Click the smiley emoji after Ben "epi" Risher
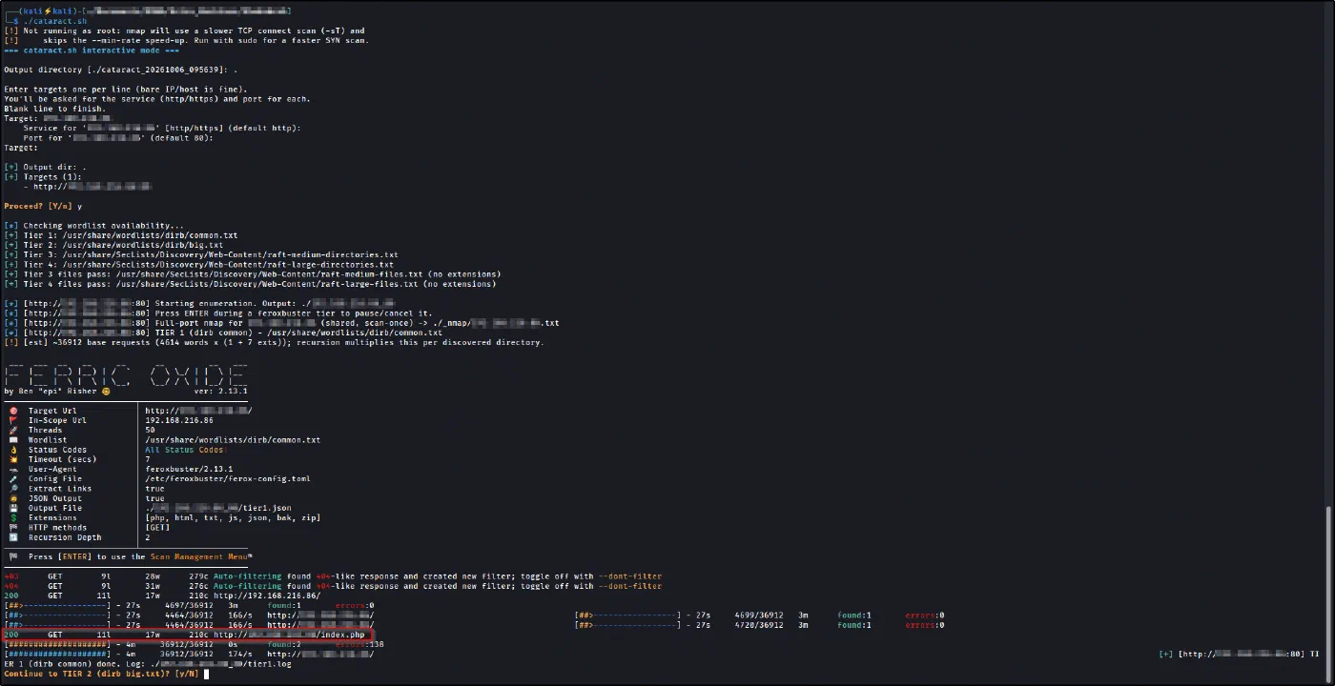 click(x=106, y=392)
